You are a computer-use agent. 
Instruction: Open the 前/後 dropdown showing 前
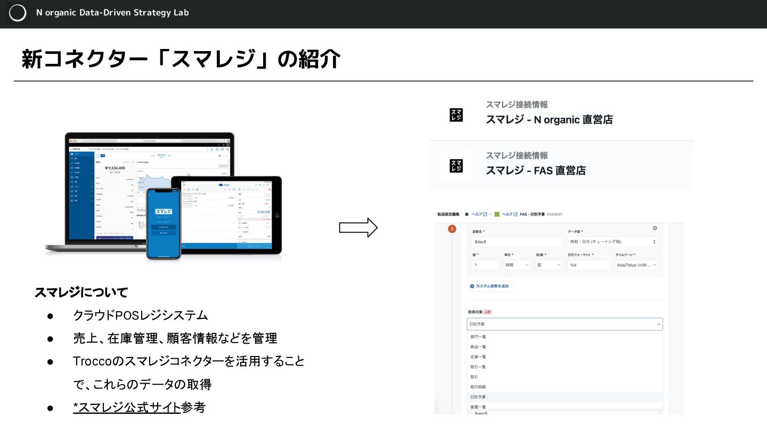pos(548,264)
